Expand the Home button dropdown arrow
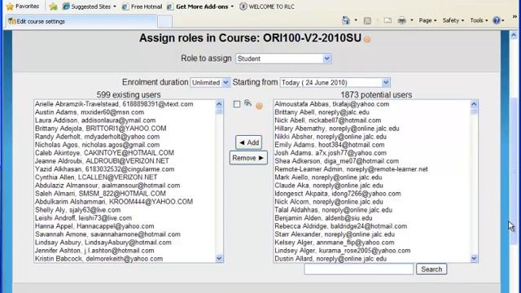The width and height of the screenshot is (521, 293). 356,20
